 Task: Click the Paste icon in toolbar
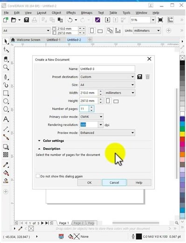(x=60, y=20)
